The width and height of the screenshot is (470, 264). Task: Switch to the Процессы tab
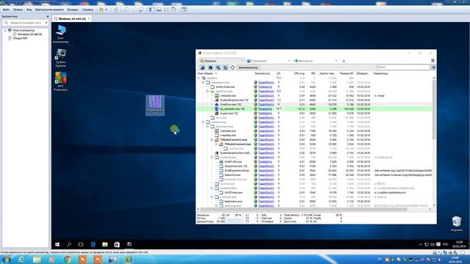(x=221, y=61)
